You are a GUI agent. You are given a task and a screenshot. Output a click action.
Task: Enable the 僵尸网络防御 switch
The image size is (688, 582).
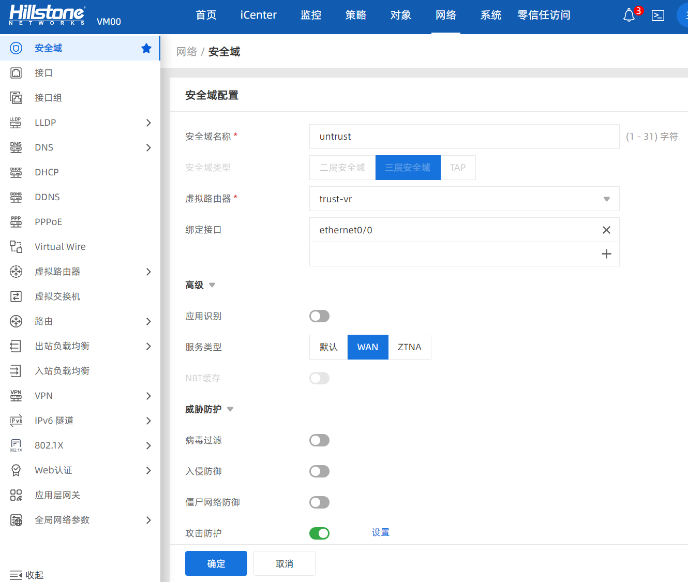coord(319,502)
